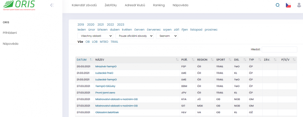Viewport: 303px width, 117px height.
Task: Select year 2023
Action: click(x=121, y=25)
